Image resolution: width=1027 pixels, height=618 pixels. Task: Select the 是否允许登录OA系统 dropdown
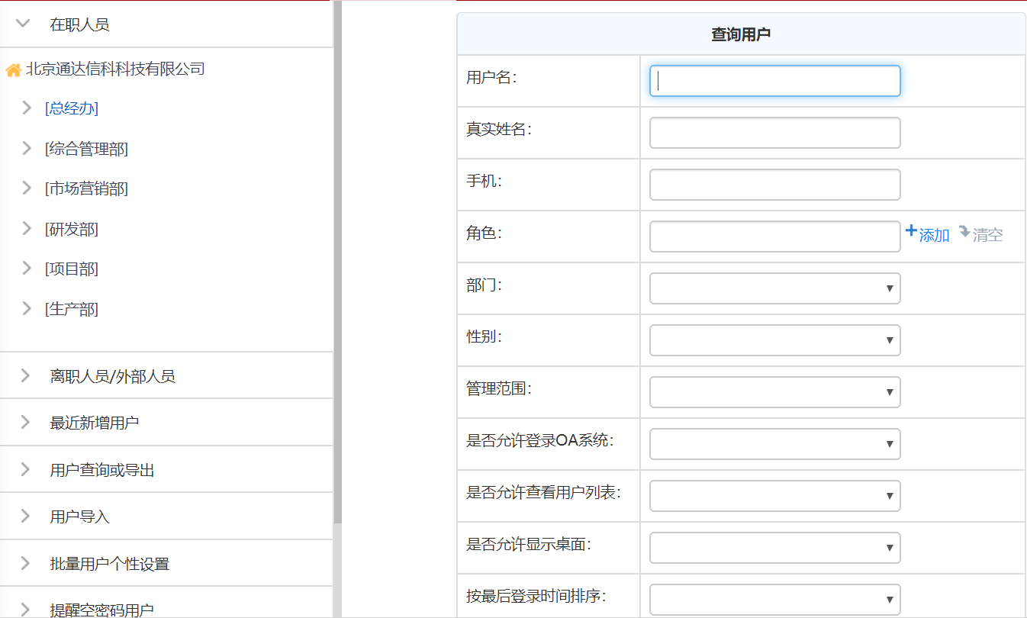774,444
